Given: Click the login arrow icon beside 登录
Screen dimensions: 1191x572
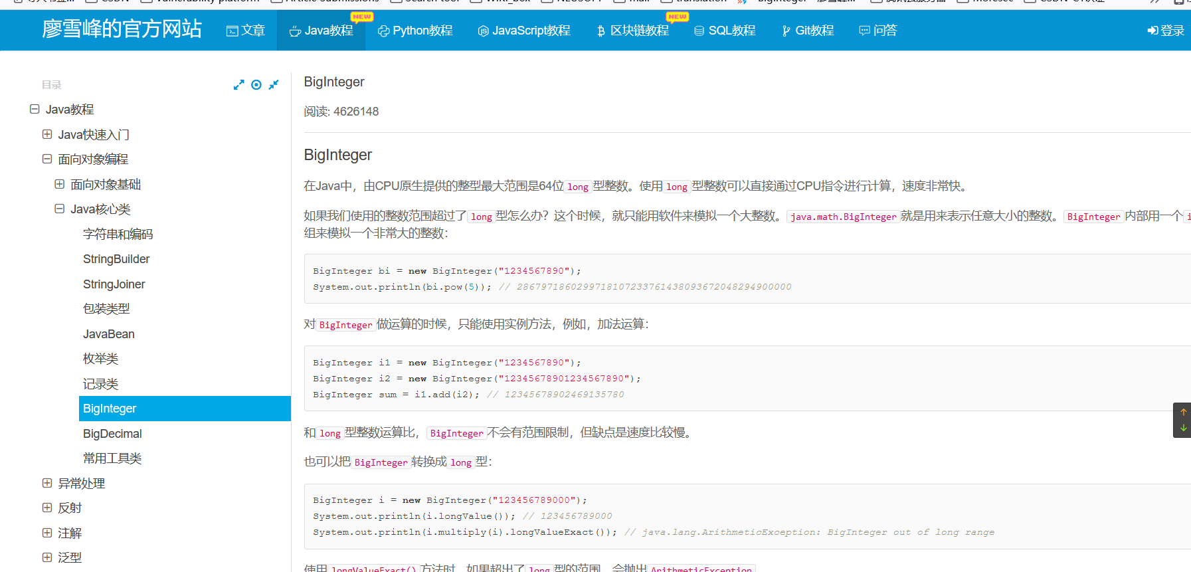Looking at the screenshot, I should 1152,31.
